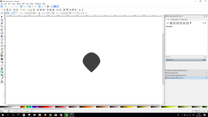Select the Text tool in the toolbox
This screenshot has height=117, width=208.
[x=2, y=59]
